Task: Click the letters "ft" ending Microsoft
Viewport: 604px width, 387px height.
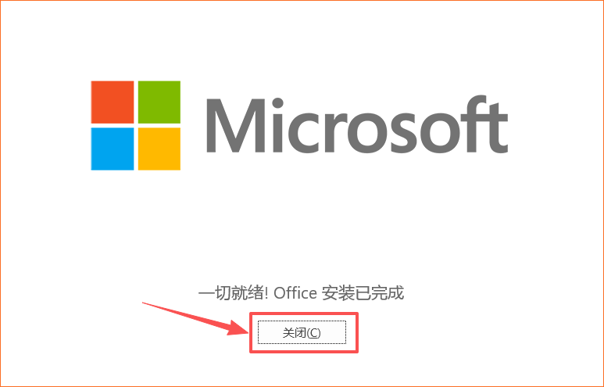Action: pyautogui.click(x=487, y=124)
